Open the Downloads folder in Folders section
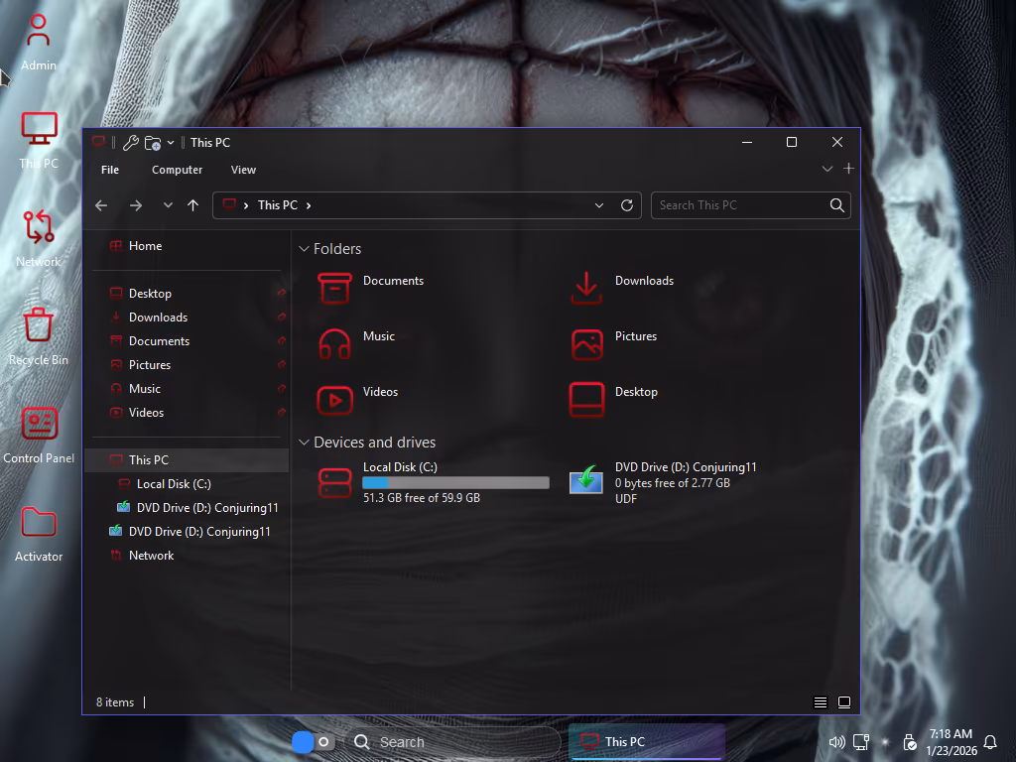Screen dimensions: 1016x762 coord(586,288)
